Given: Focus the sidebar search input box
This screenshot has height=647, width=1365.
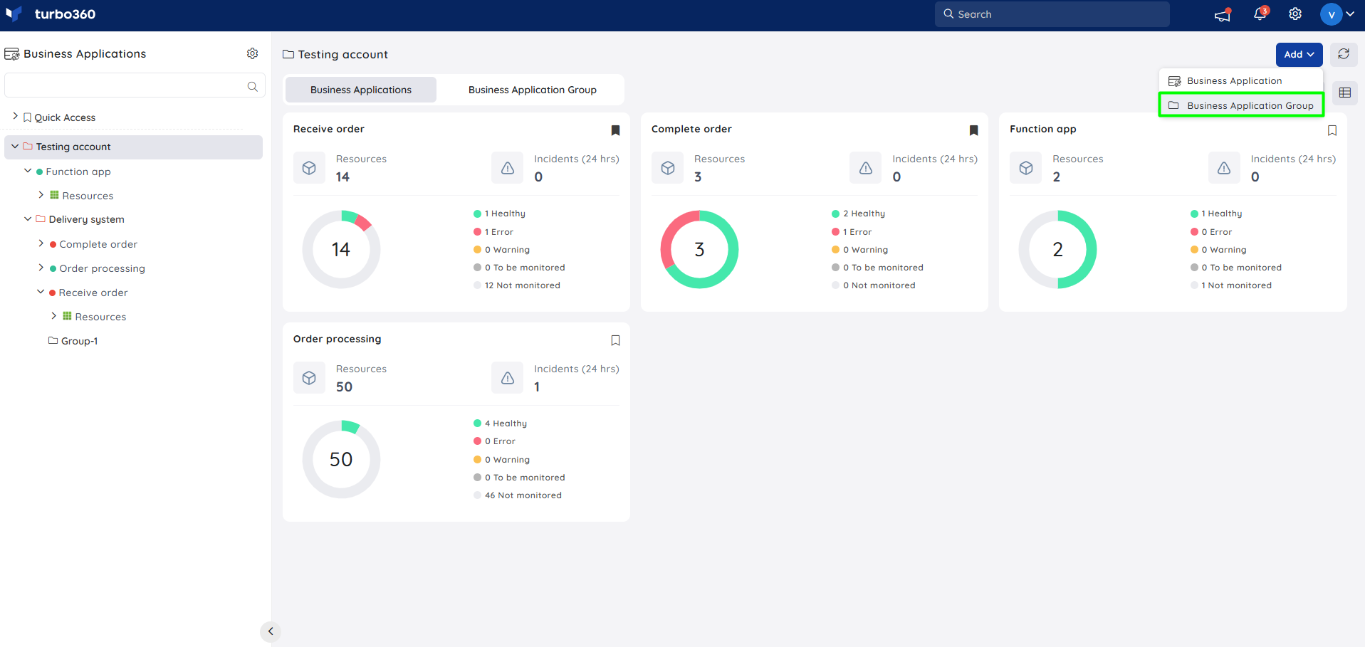Looking at the screenshot, I should (135, 85).
